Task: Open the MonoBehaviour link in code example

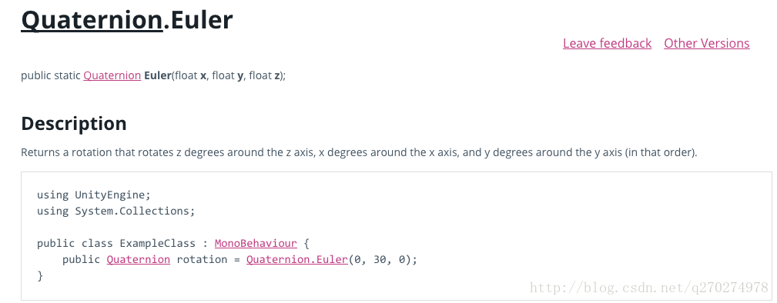Action: click(x=256, y=244)
